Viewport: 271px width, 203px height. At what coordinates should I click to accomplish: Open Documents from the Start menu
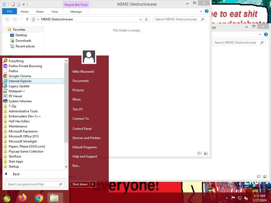[80, 81]
